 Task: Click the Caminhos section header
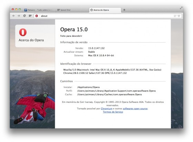coord(67,81)
